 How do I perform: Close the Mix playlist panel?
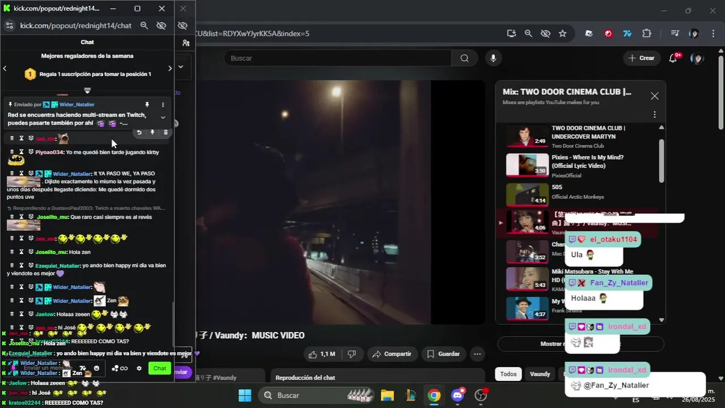(x=654, y=96)
